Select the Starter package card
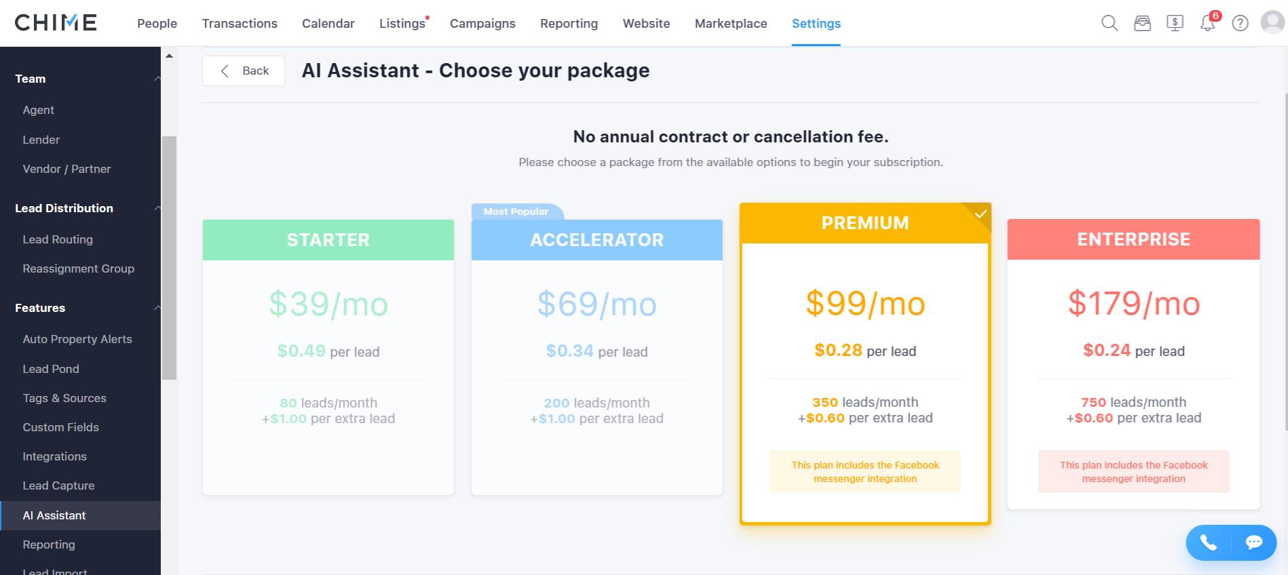 [x=328, y=357]
